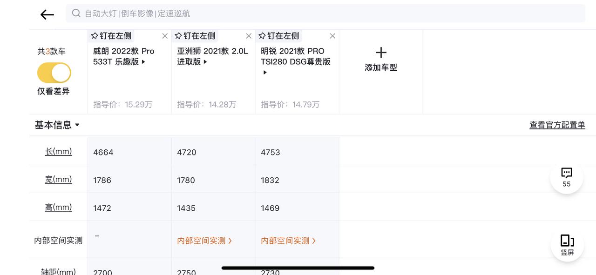Screen dimensions: 596x275
Task: Select the width value 1832
Action: (270, 180)
